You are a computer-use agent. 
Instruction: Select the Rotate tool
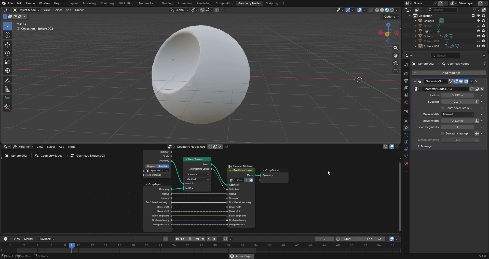point(7,53)
